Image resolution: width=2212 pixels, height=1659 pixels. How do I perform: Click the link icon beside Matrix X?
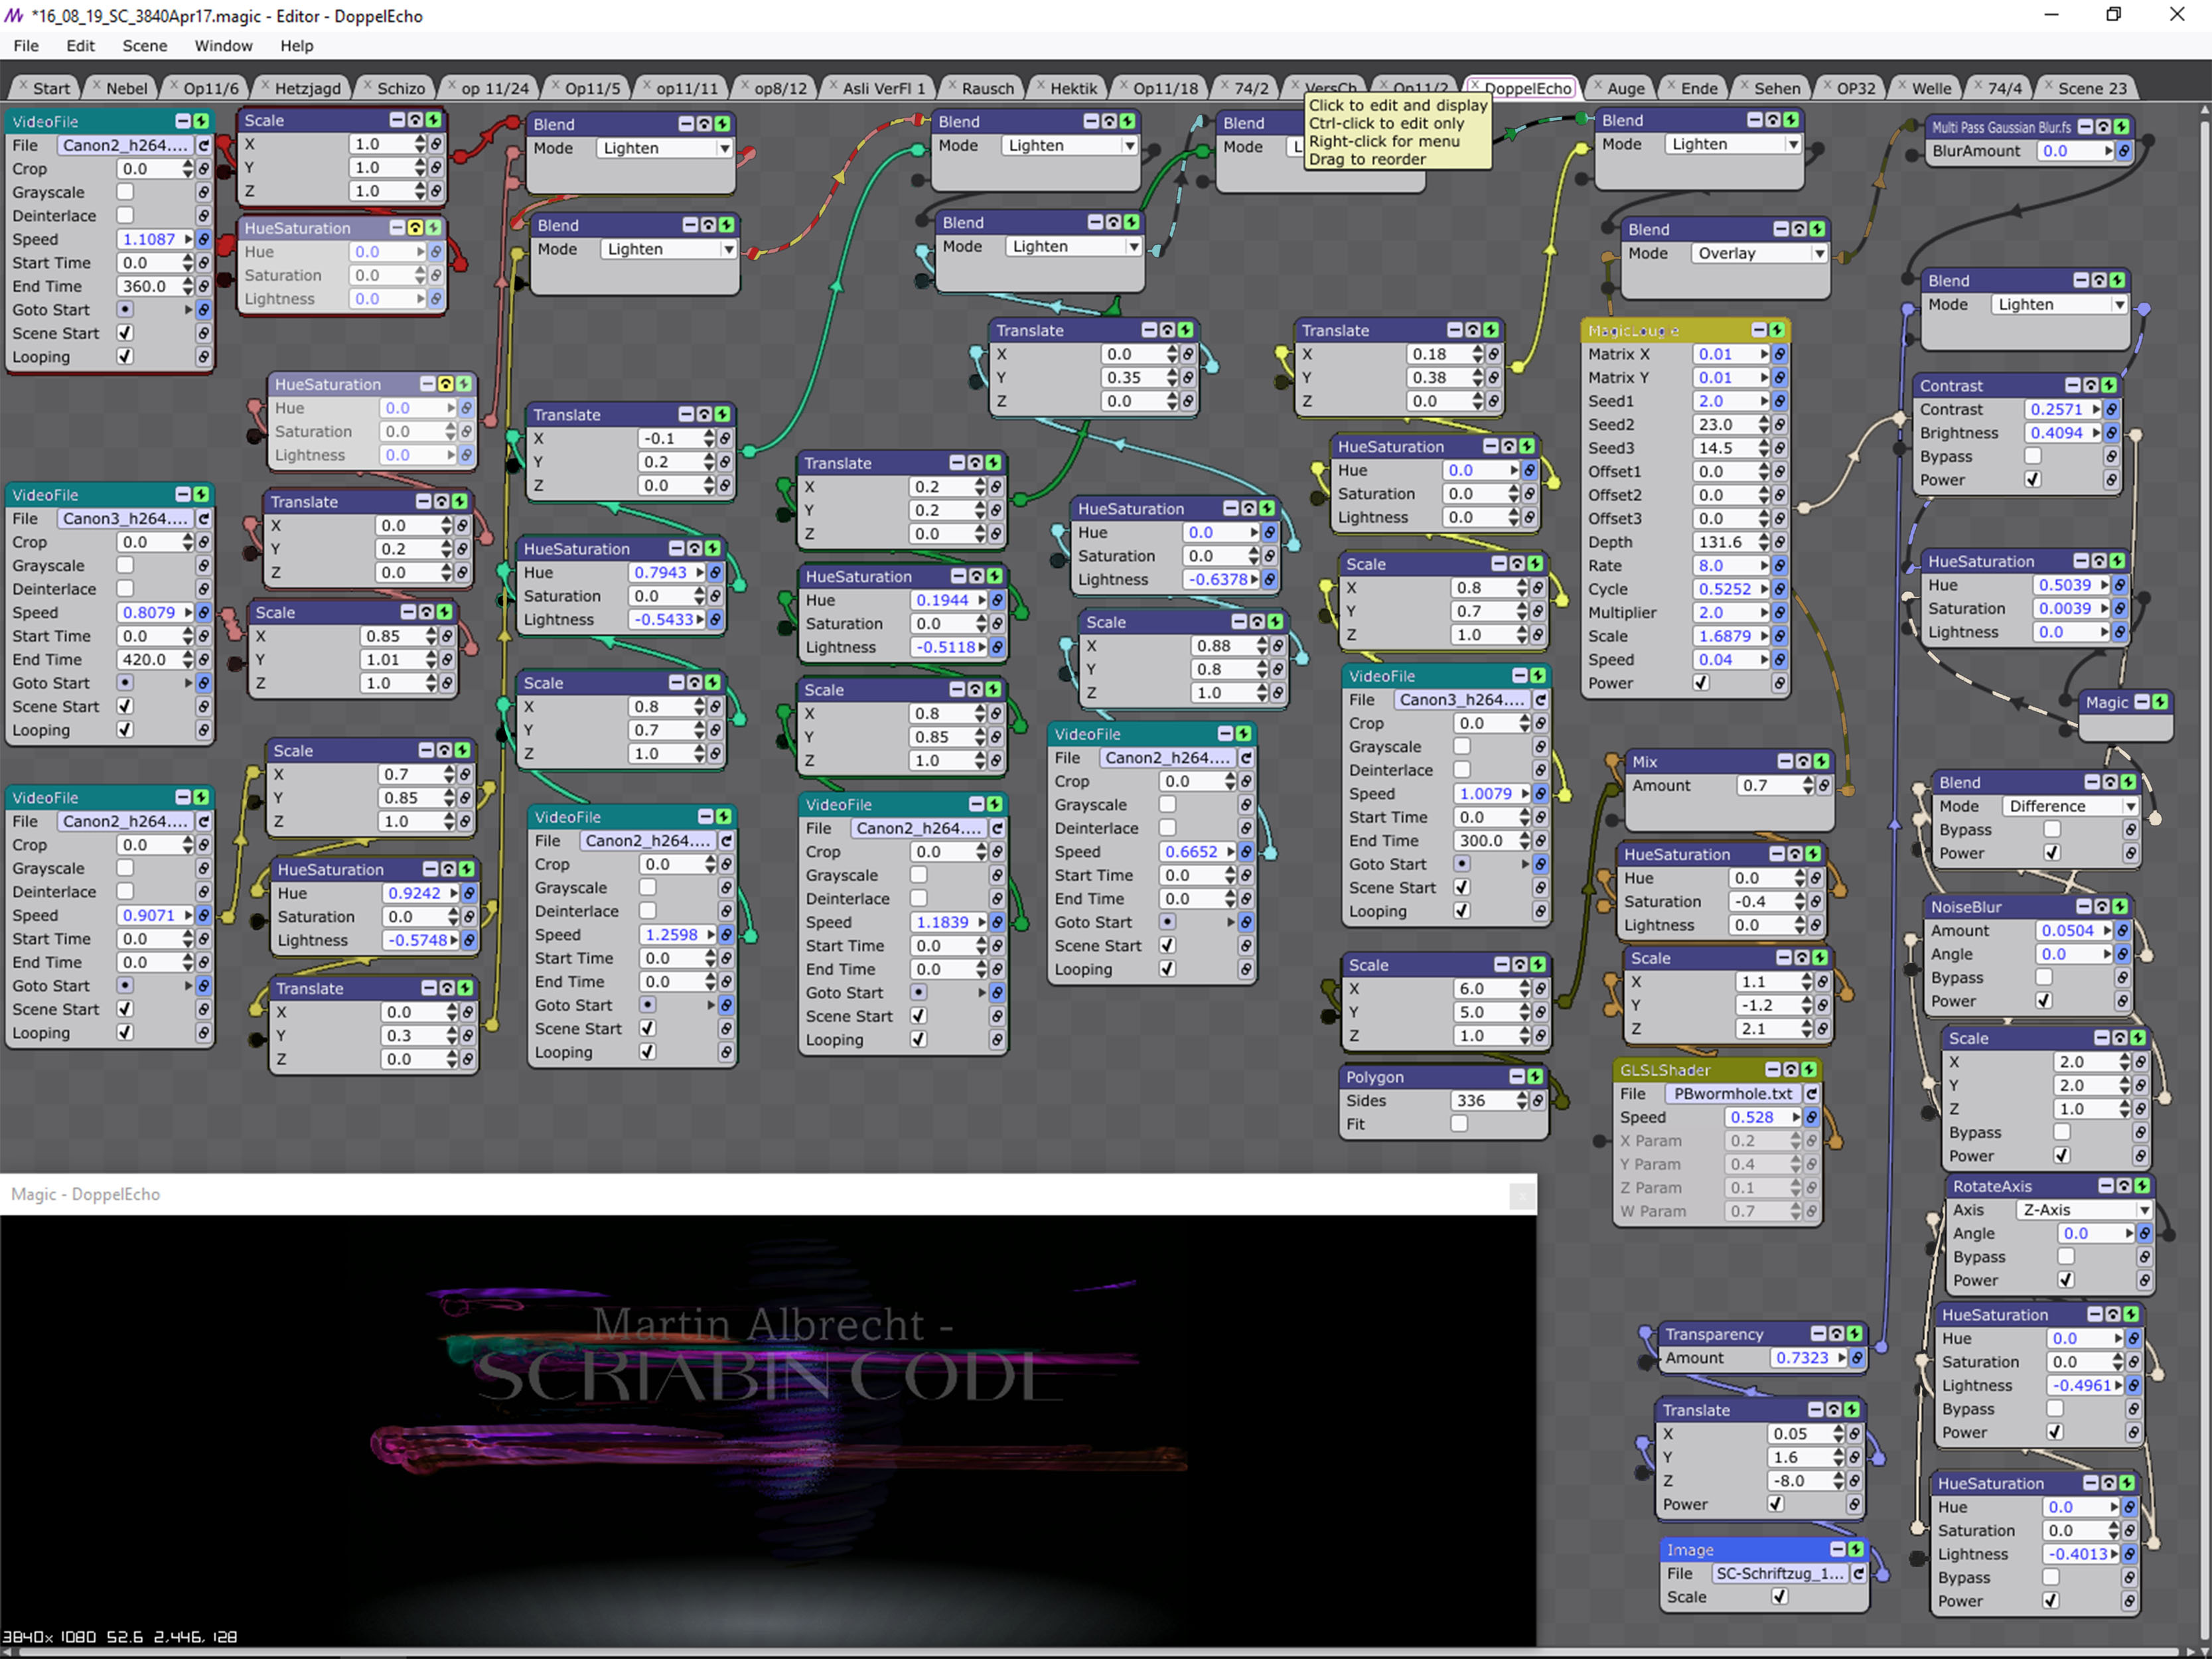1780,354
